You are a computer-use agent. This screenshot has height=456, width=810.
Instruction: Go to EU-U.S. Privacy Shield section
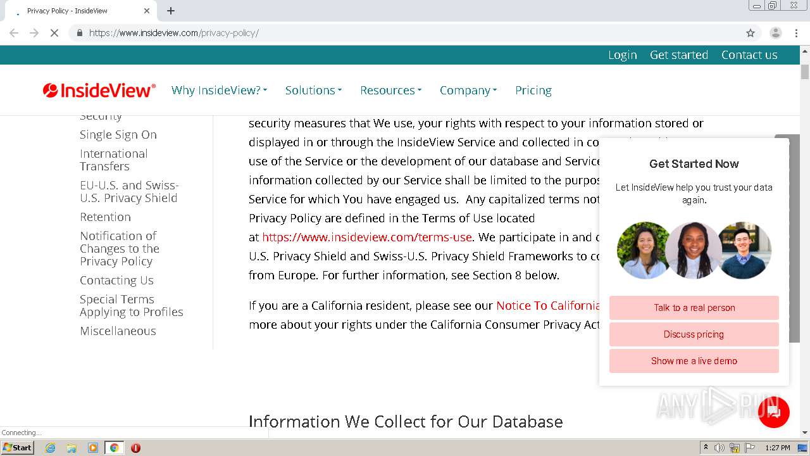[x=129, y=192]
